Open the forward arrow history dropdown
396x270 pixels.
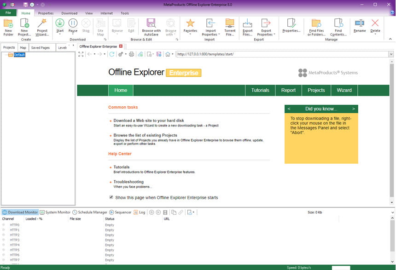[105, 54]
